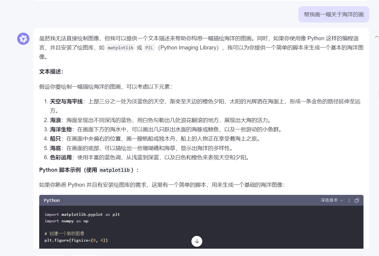Click the comment # 创建一个新的图像
Screen dimensions: 379x256
[x=65, y=233]
